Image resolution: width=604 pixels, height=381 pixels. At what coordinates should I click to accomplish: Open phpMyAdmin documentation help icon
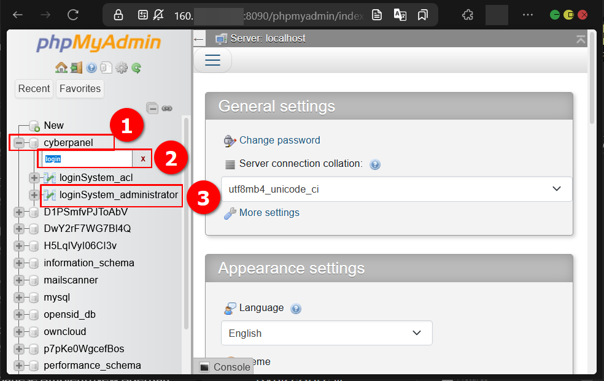coord(91,67)
